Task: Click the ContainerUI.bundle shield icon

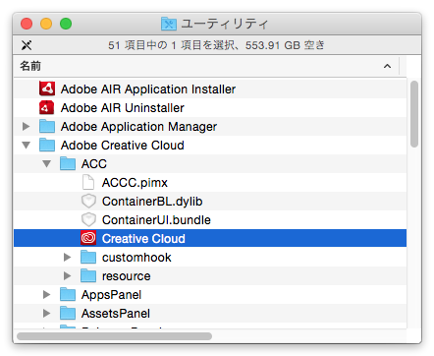Action: (x=88, y=219)
